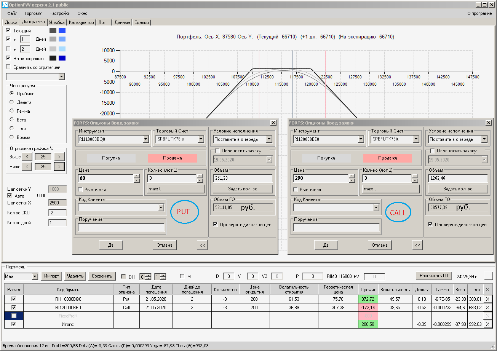Click the X to delete RI120000BE0 row
The image size is (497, 351).
pos(487,307)
